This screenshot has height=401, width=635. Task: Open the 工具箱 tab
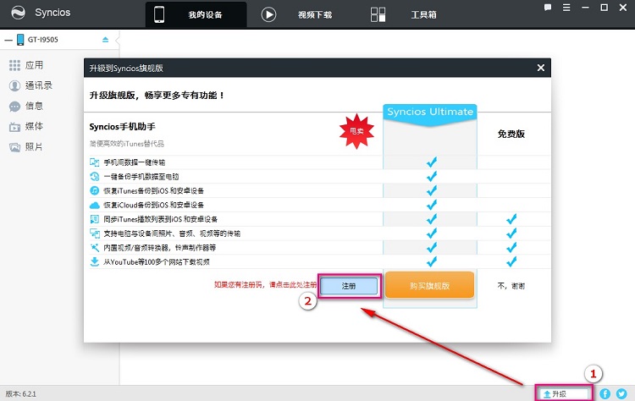(x=404, y=14)
